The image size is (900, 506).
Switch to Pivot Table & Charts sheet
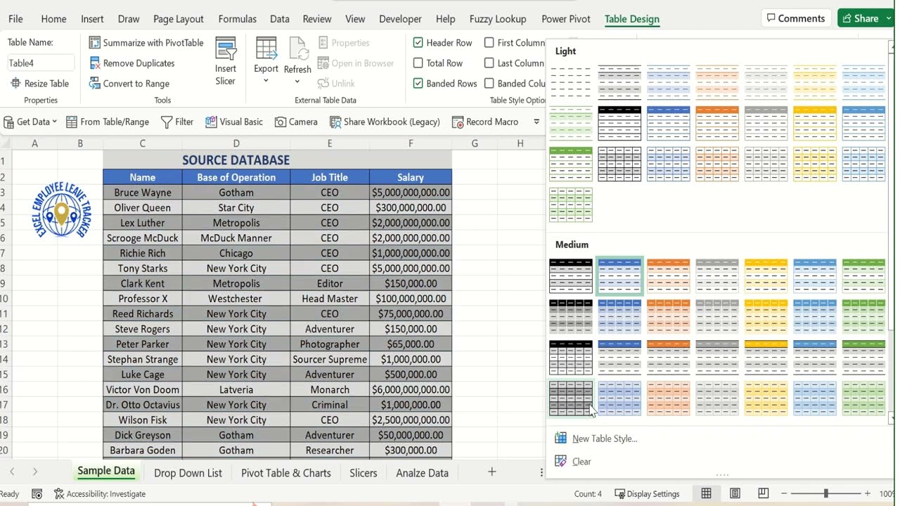286,473
